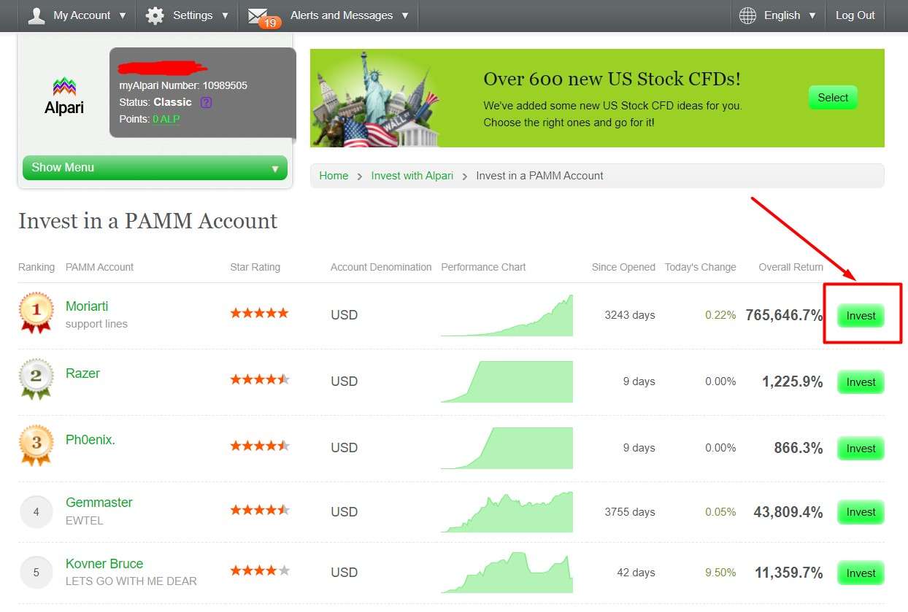Click the rank 4 badge for Gemmaster
The width and height of the screenshot is (908, 612).
[36, 512]
